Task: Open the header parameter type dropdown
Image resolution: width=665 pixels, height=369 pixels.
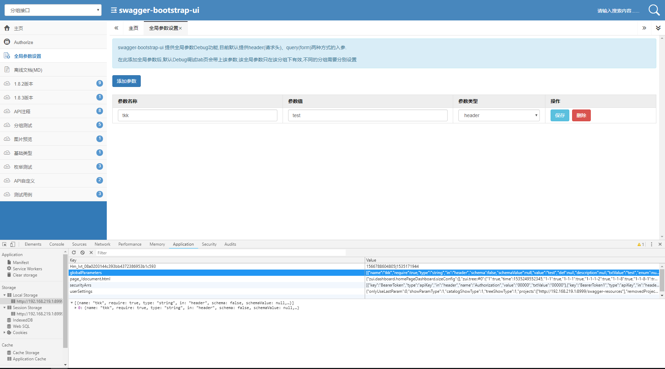Action: [499, 115]
